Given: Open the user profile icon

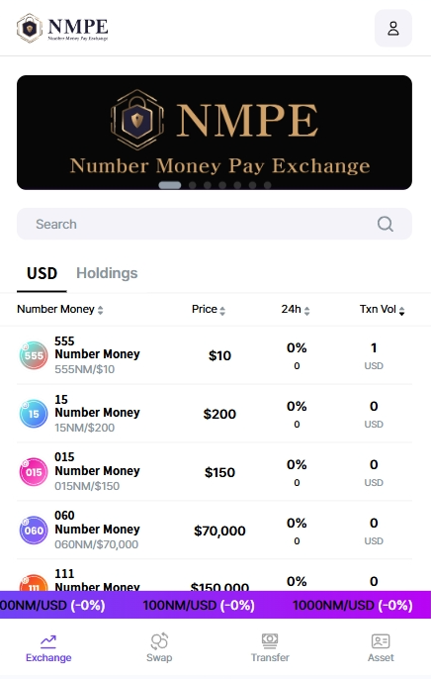Looking at the screenshot, I should (393, 28).
